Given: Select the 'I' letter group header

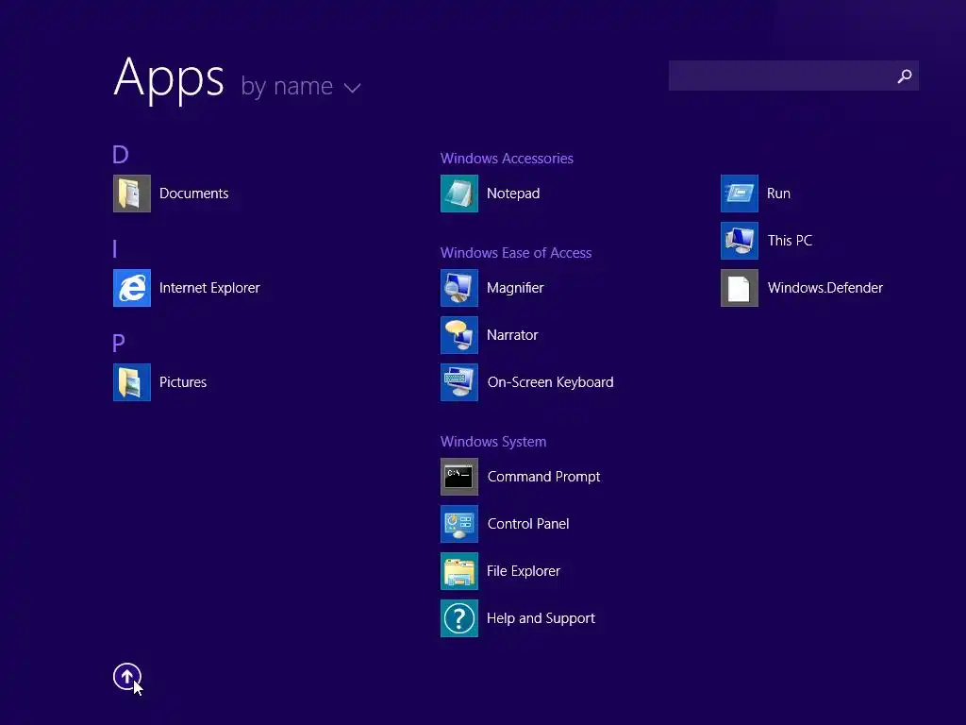Looking at the screenshot, I should coord(114,249).
